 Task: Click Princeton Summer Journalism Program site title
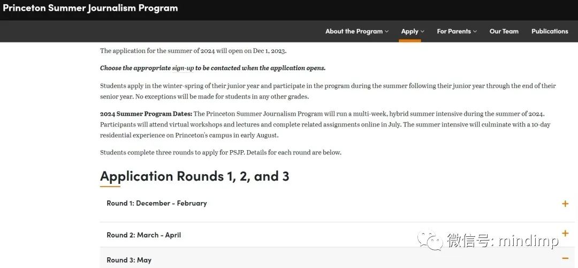90,8
